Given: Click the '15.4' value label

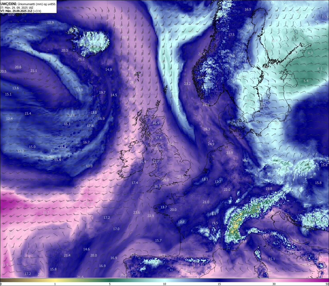Looking at the screenshot, I should pos(28,114).
